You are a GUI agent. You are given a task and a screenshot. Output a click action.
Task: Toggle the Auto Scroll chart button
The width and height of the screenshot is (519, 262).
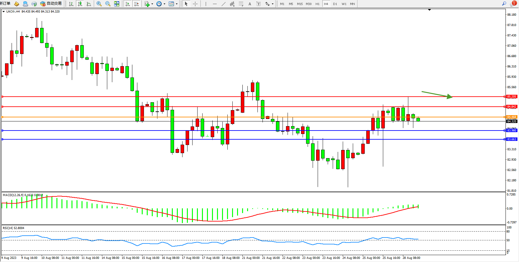point(127,4)
